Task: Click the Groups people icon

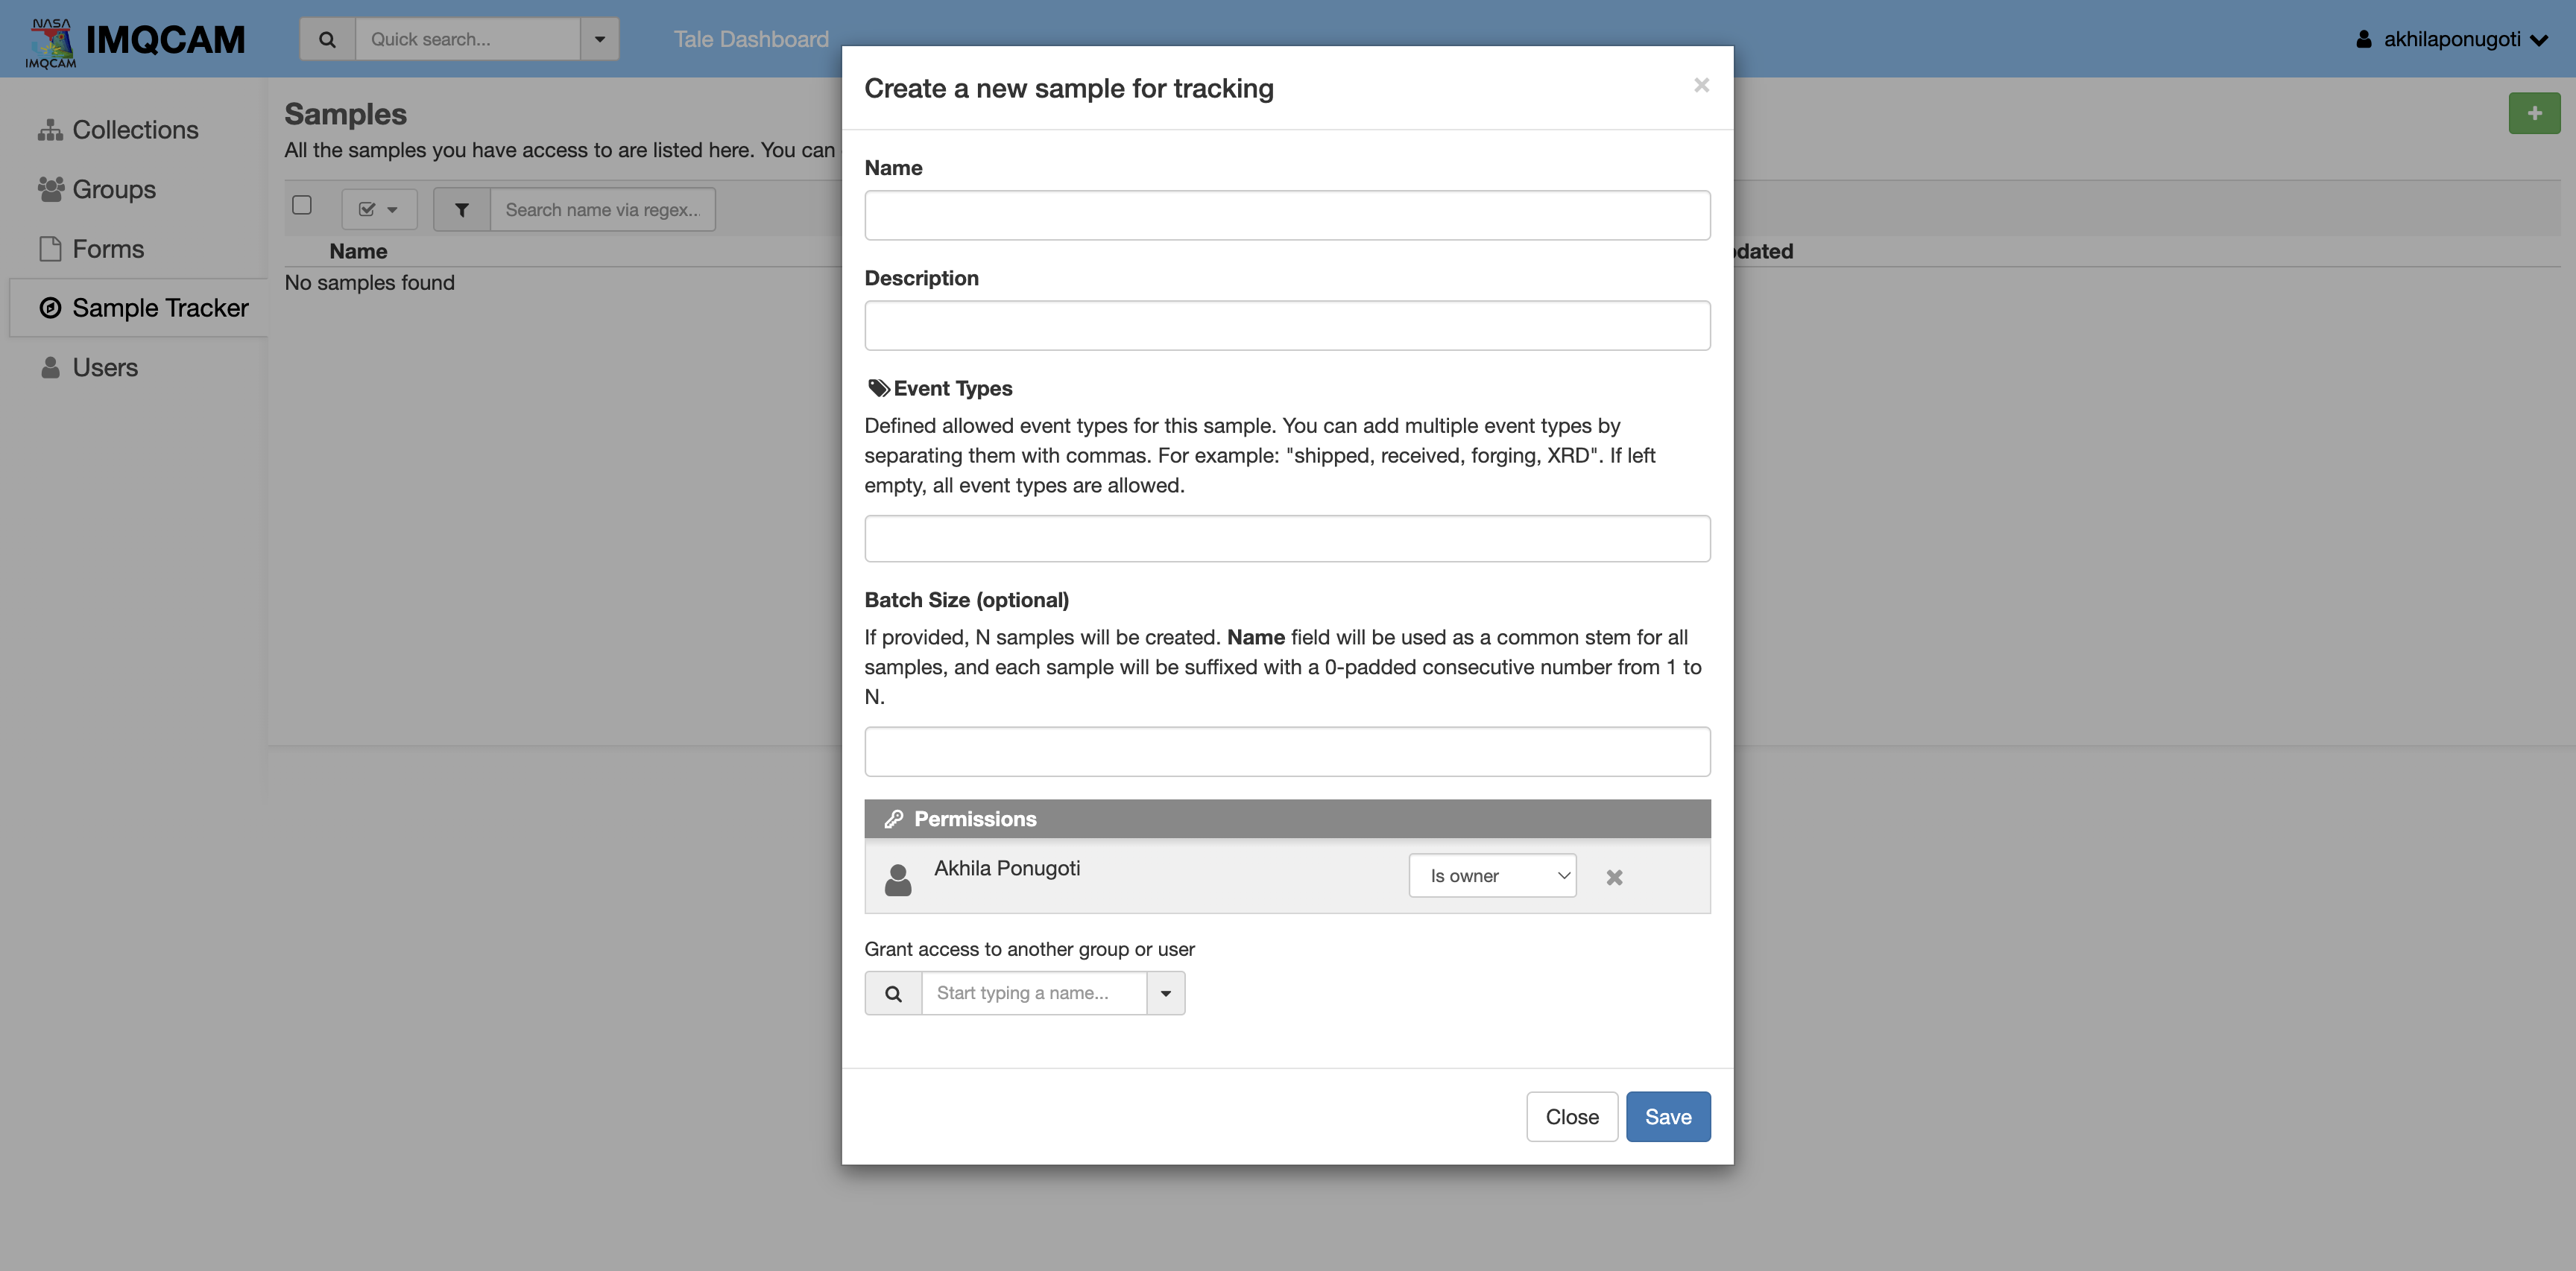Action: coord(50,188)
